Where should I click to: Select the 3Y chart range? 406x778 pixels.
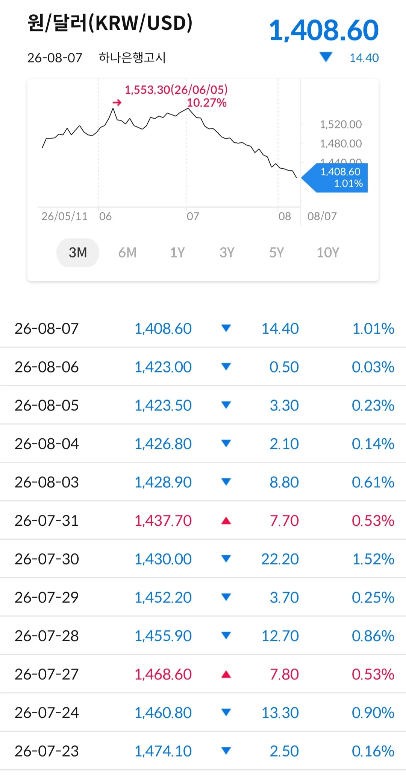click(x=227, y=252)
